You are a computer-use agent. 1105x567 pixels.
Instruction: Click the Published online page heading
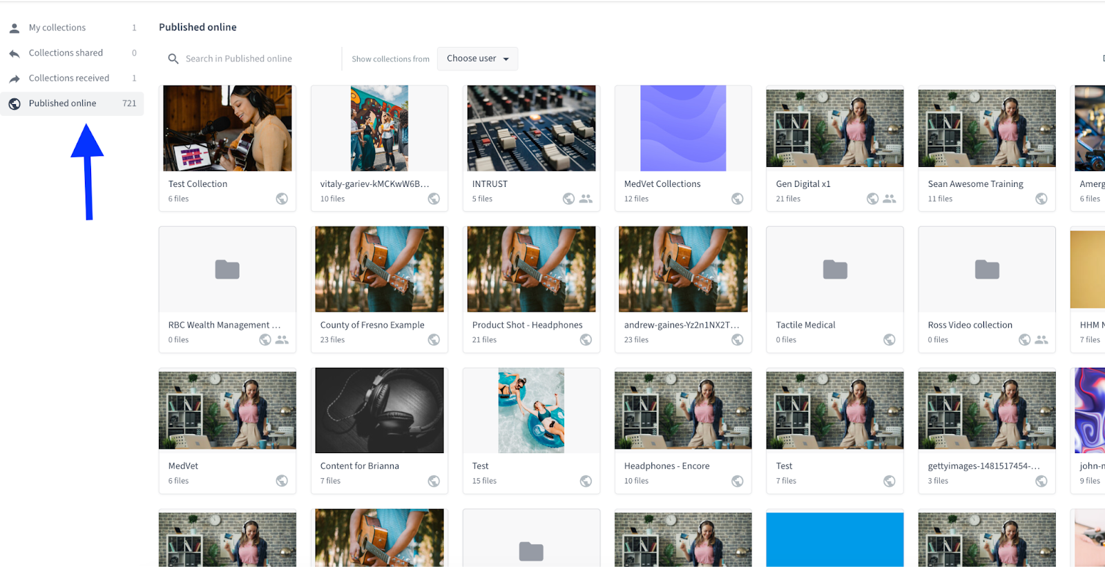pyautogui.click(x=198, y=27)
